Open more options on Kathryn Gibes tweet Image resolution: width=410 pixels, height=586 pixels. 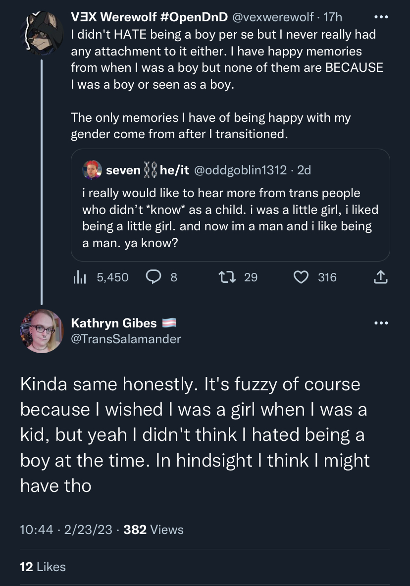click(x=381, y=323)
